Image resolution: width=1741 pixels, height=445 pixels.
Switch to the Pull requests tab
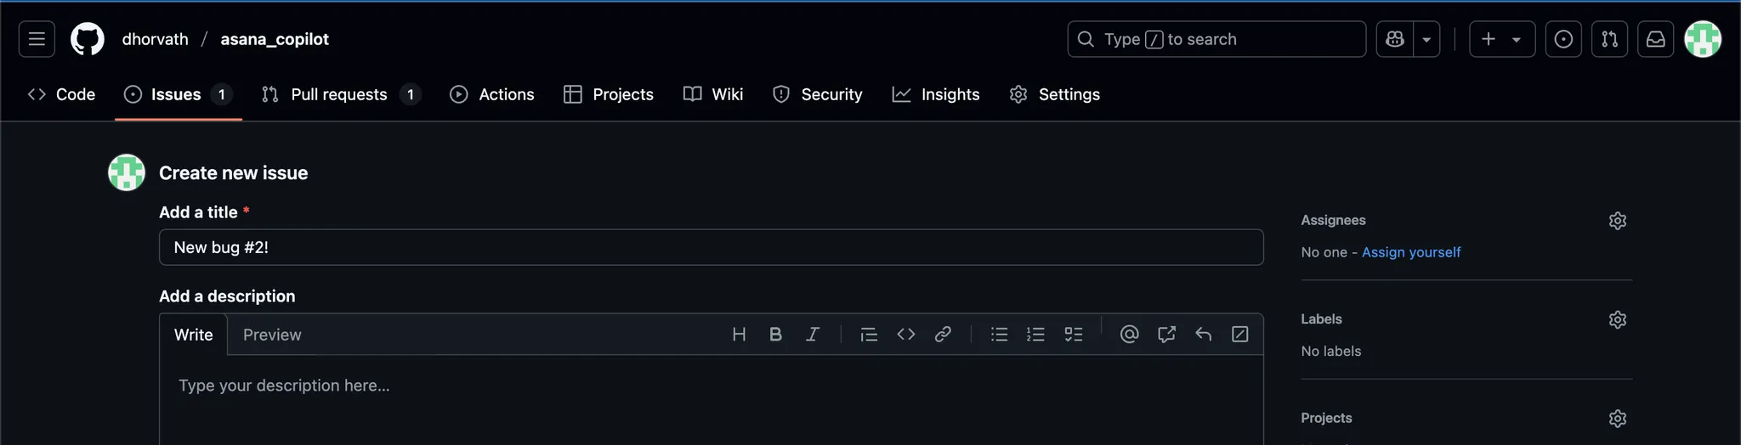click(342, 94)
